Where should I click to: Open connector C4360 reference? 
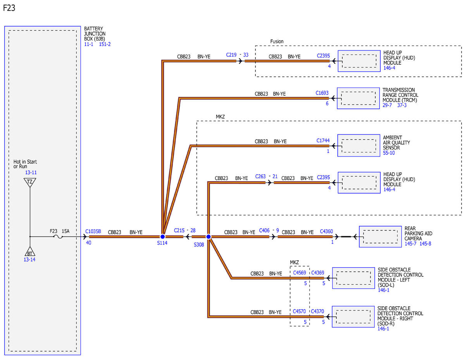326,232
